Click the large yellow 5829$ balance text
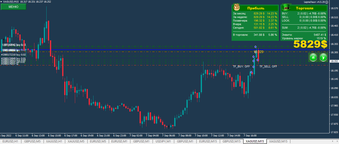Viewport: 339px width, 144px height. (x=310, y=44)
